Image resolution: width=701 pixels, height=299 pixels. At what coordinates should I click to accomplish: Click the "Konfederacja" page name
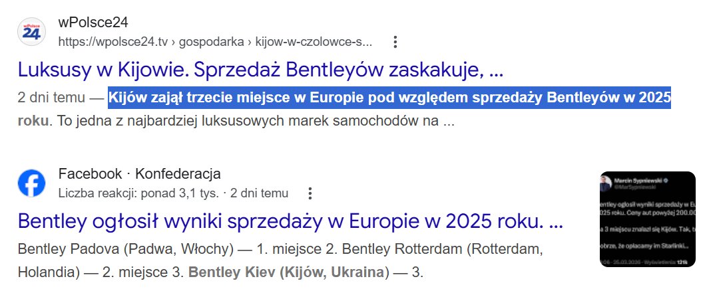(178, 174)
